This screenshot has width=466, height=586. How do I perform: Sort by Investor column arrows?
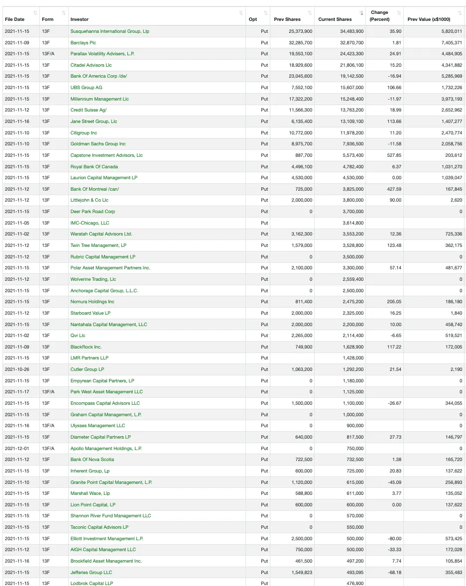(x=240, y=13)
